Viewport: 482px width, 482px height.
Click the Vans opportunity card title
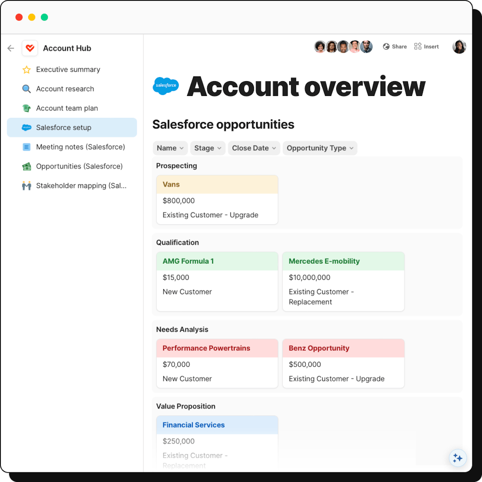click(x=171, y=184)
